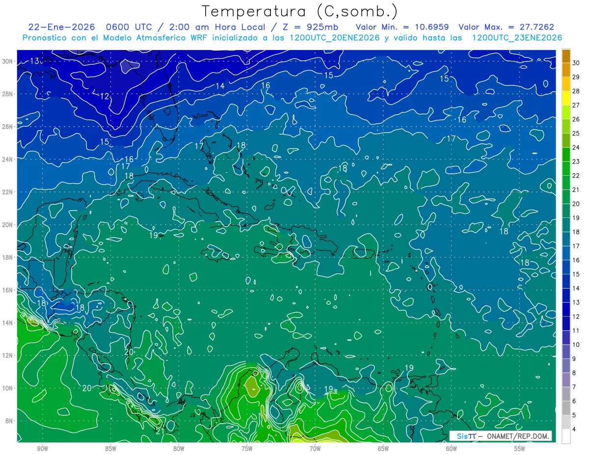Click the 16N latitude axis label
The height and width of the screenshot is (455, 589).
coord(8,290)
